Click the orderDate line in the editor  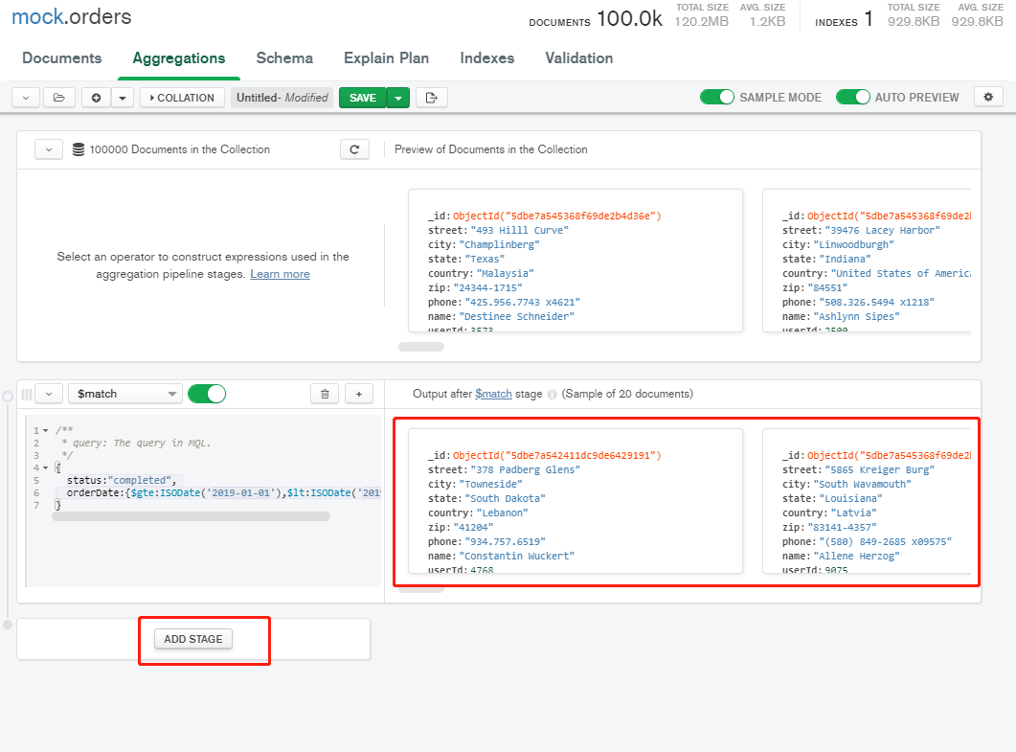(223, 492)
